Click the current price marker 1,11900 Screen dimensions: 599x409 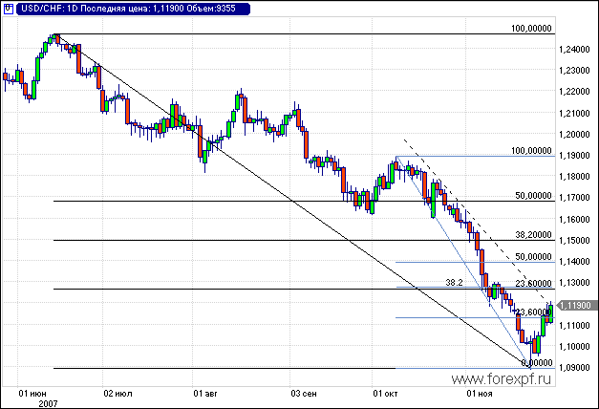576,305
